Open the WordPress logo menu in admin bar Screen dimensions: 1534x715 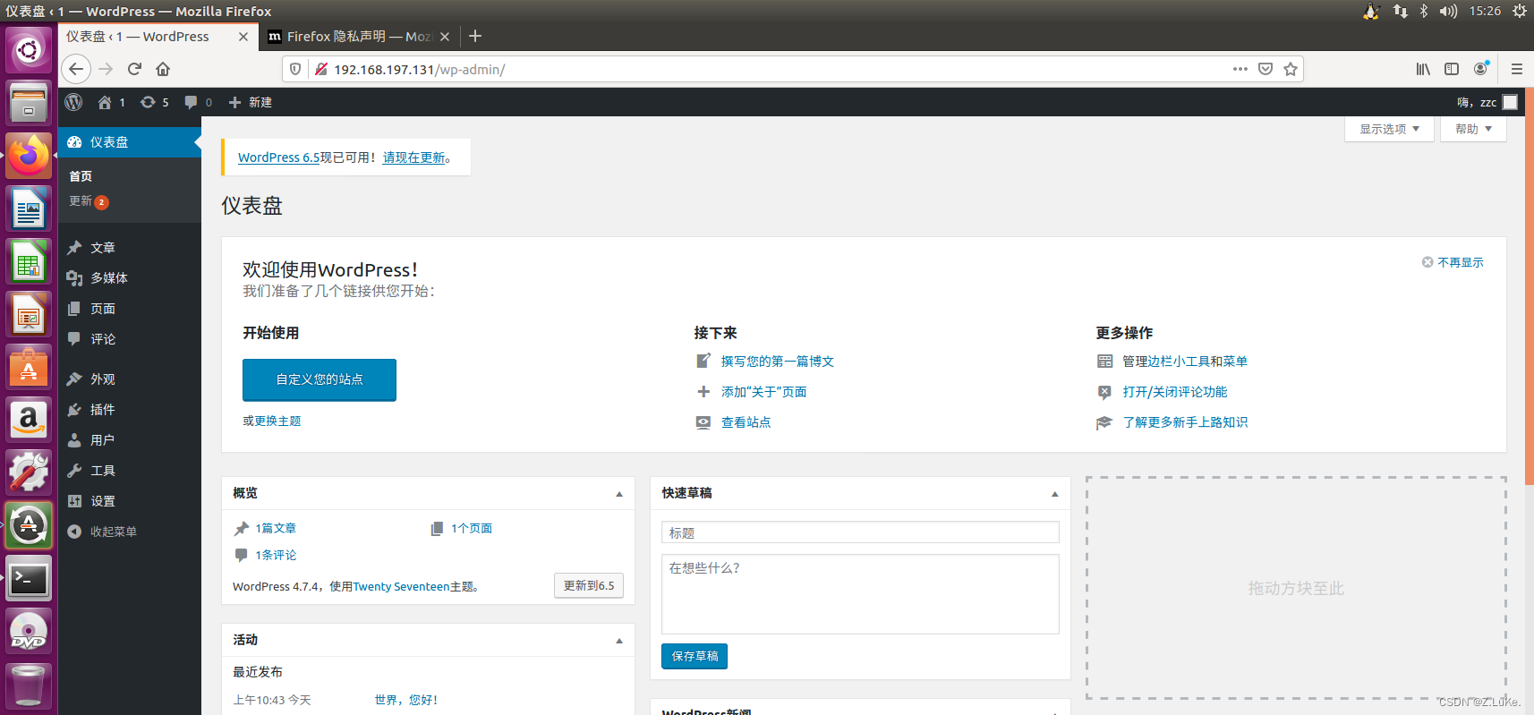73,102
